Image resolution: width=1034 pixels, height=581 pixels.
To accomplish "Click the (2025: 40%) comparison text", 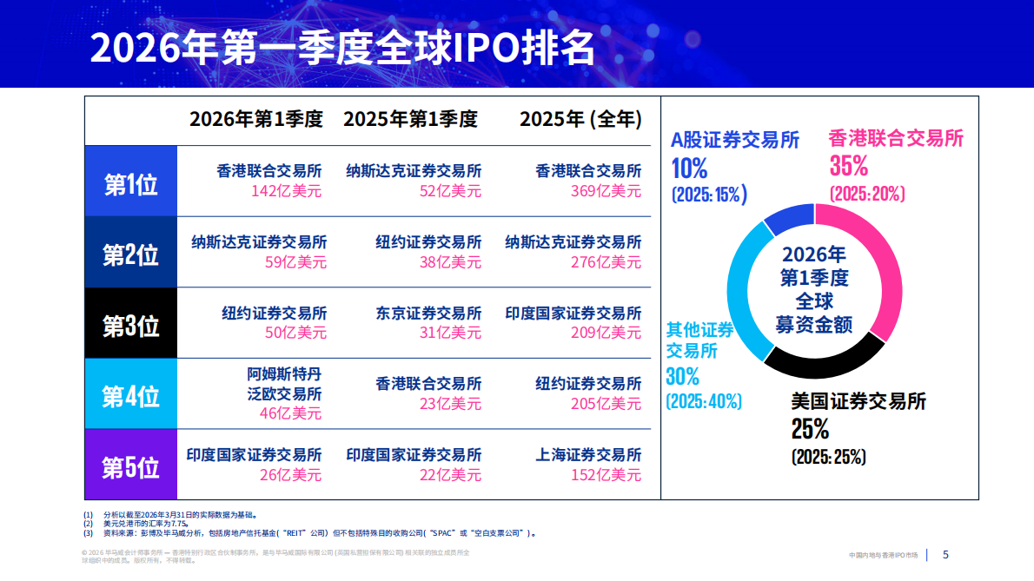I will [x=704, y=401].
